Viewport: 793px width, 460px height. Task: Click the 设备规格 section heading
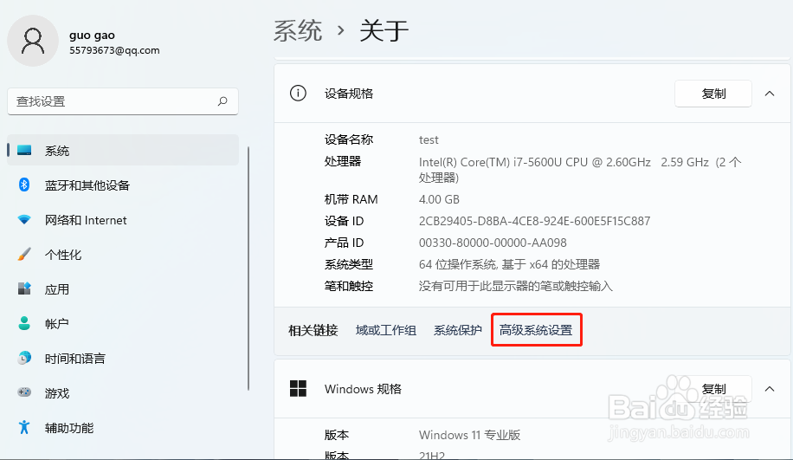click(x=349, y=94)
